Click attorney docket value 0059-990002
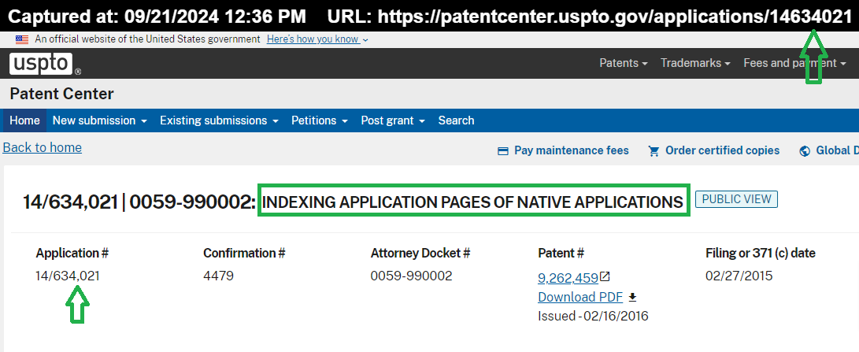 tap(412, 276)
